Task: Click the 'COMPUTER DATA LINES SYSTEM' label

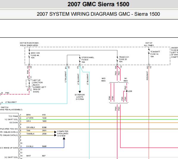Action: 63,134
